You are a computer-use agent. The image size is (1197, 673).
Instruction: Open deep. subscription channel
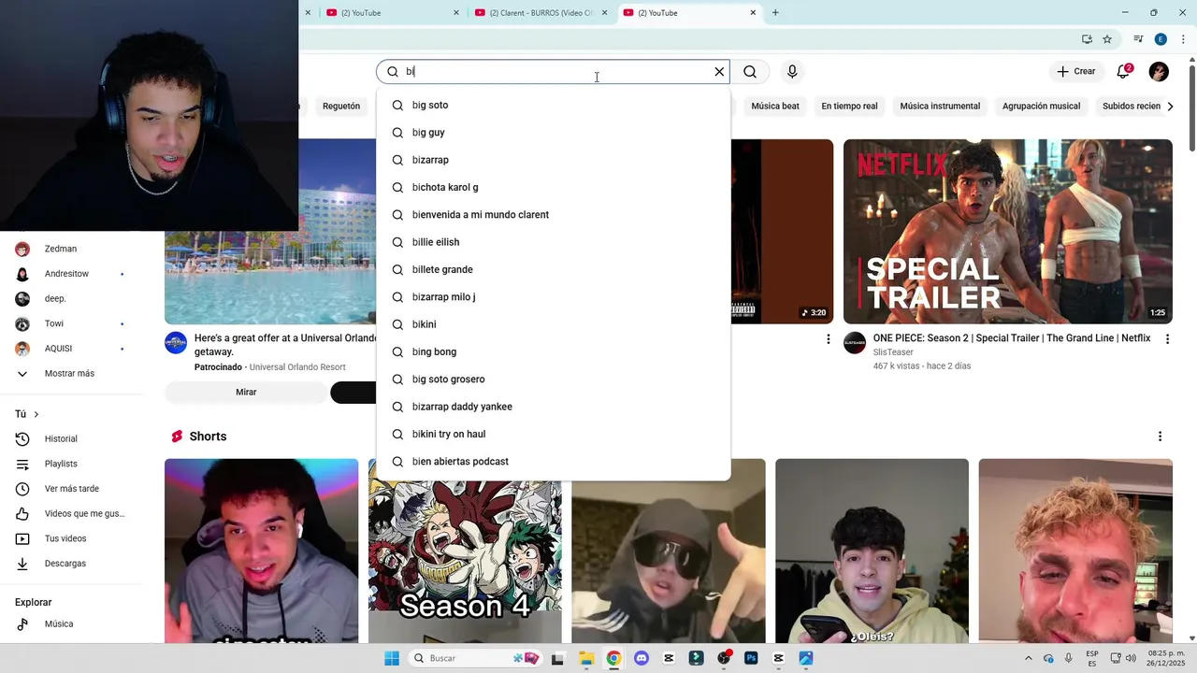pos(70,299)
